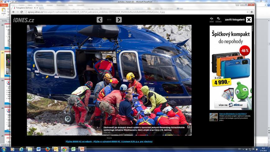Click the Chrome forward arrow

click(17, 12)
